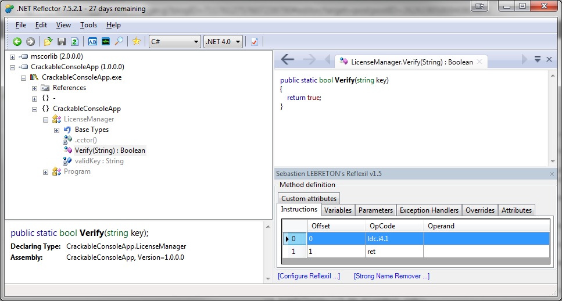This screenshot has height=301, width=562.
Task: Expand the Program class node
Action: (x=45, y=172)
